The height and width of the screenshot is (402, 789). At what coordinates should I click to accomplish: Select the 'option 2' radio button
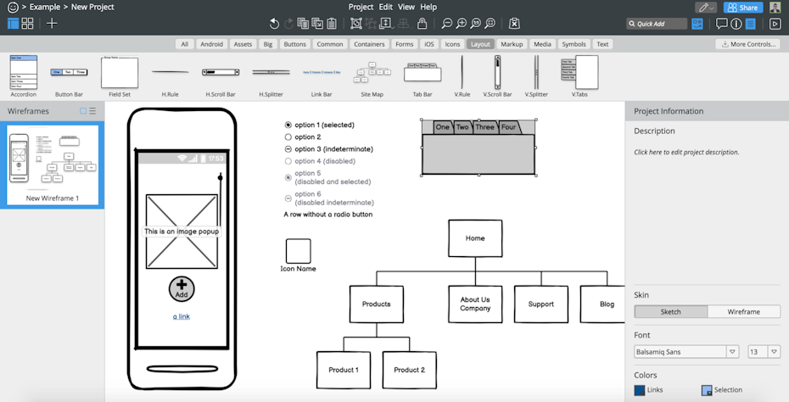[288, 137]
